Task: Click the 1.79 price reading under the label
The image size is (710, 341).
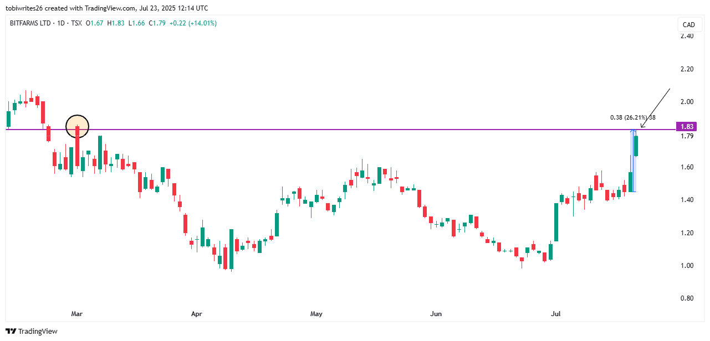Action: (686, 136)
